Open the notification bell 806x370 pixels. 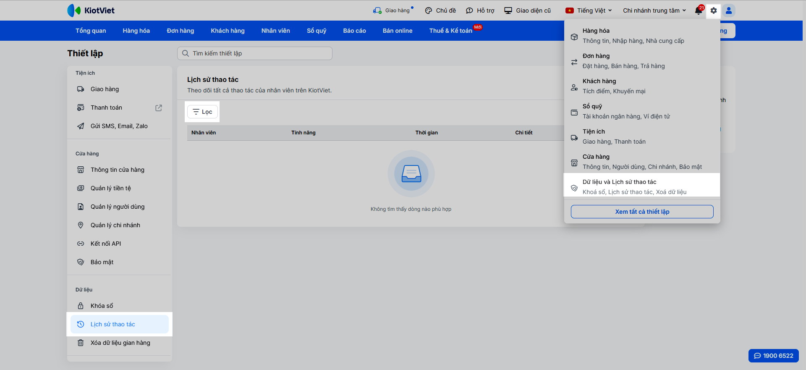coord(699,10)
